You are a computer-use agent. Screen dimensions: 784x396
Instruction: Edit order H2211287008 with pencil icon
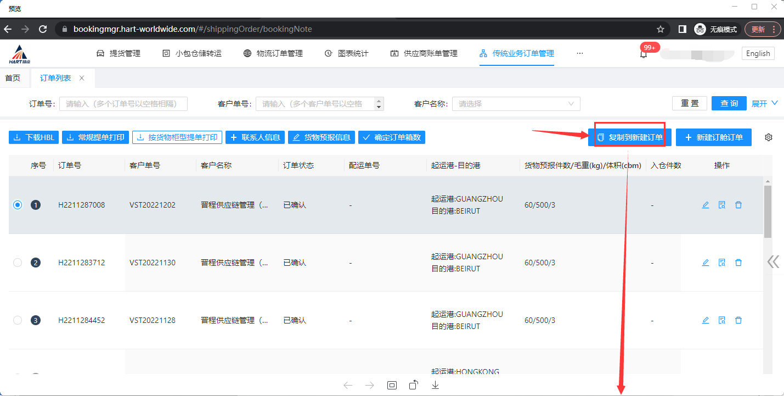tap(706, 205)
